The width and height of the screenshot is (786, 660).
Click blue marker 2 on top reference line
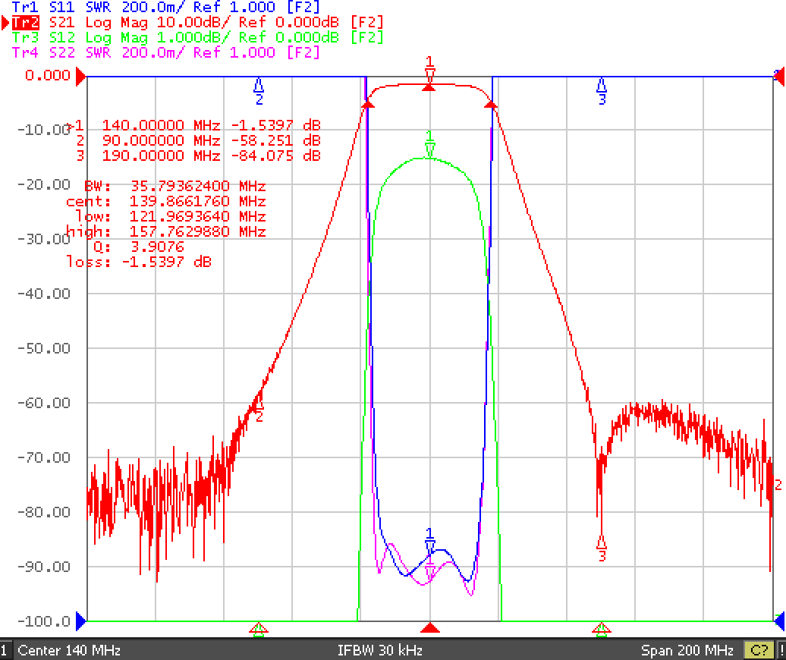(259, 91)
